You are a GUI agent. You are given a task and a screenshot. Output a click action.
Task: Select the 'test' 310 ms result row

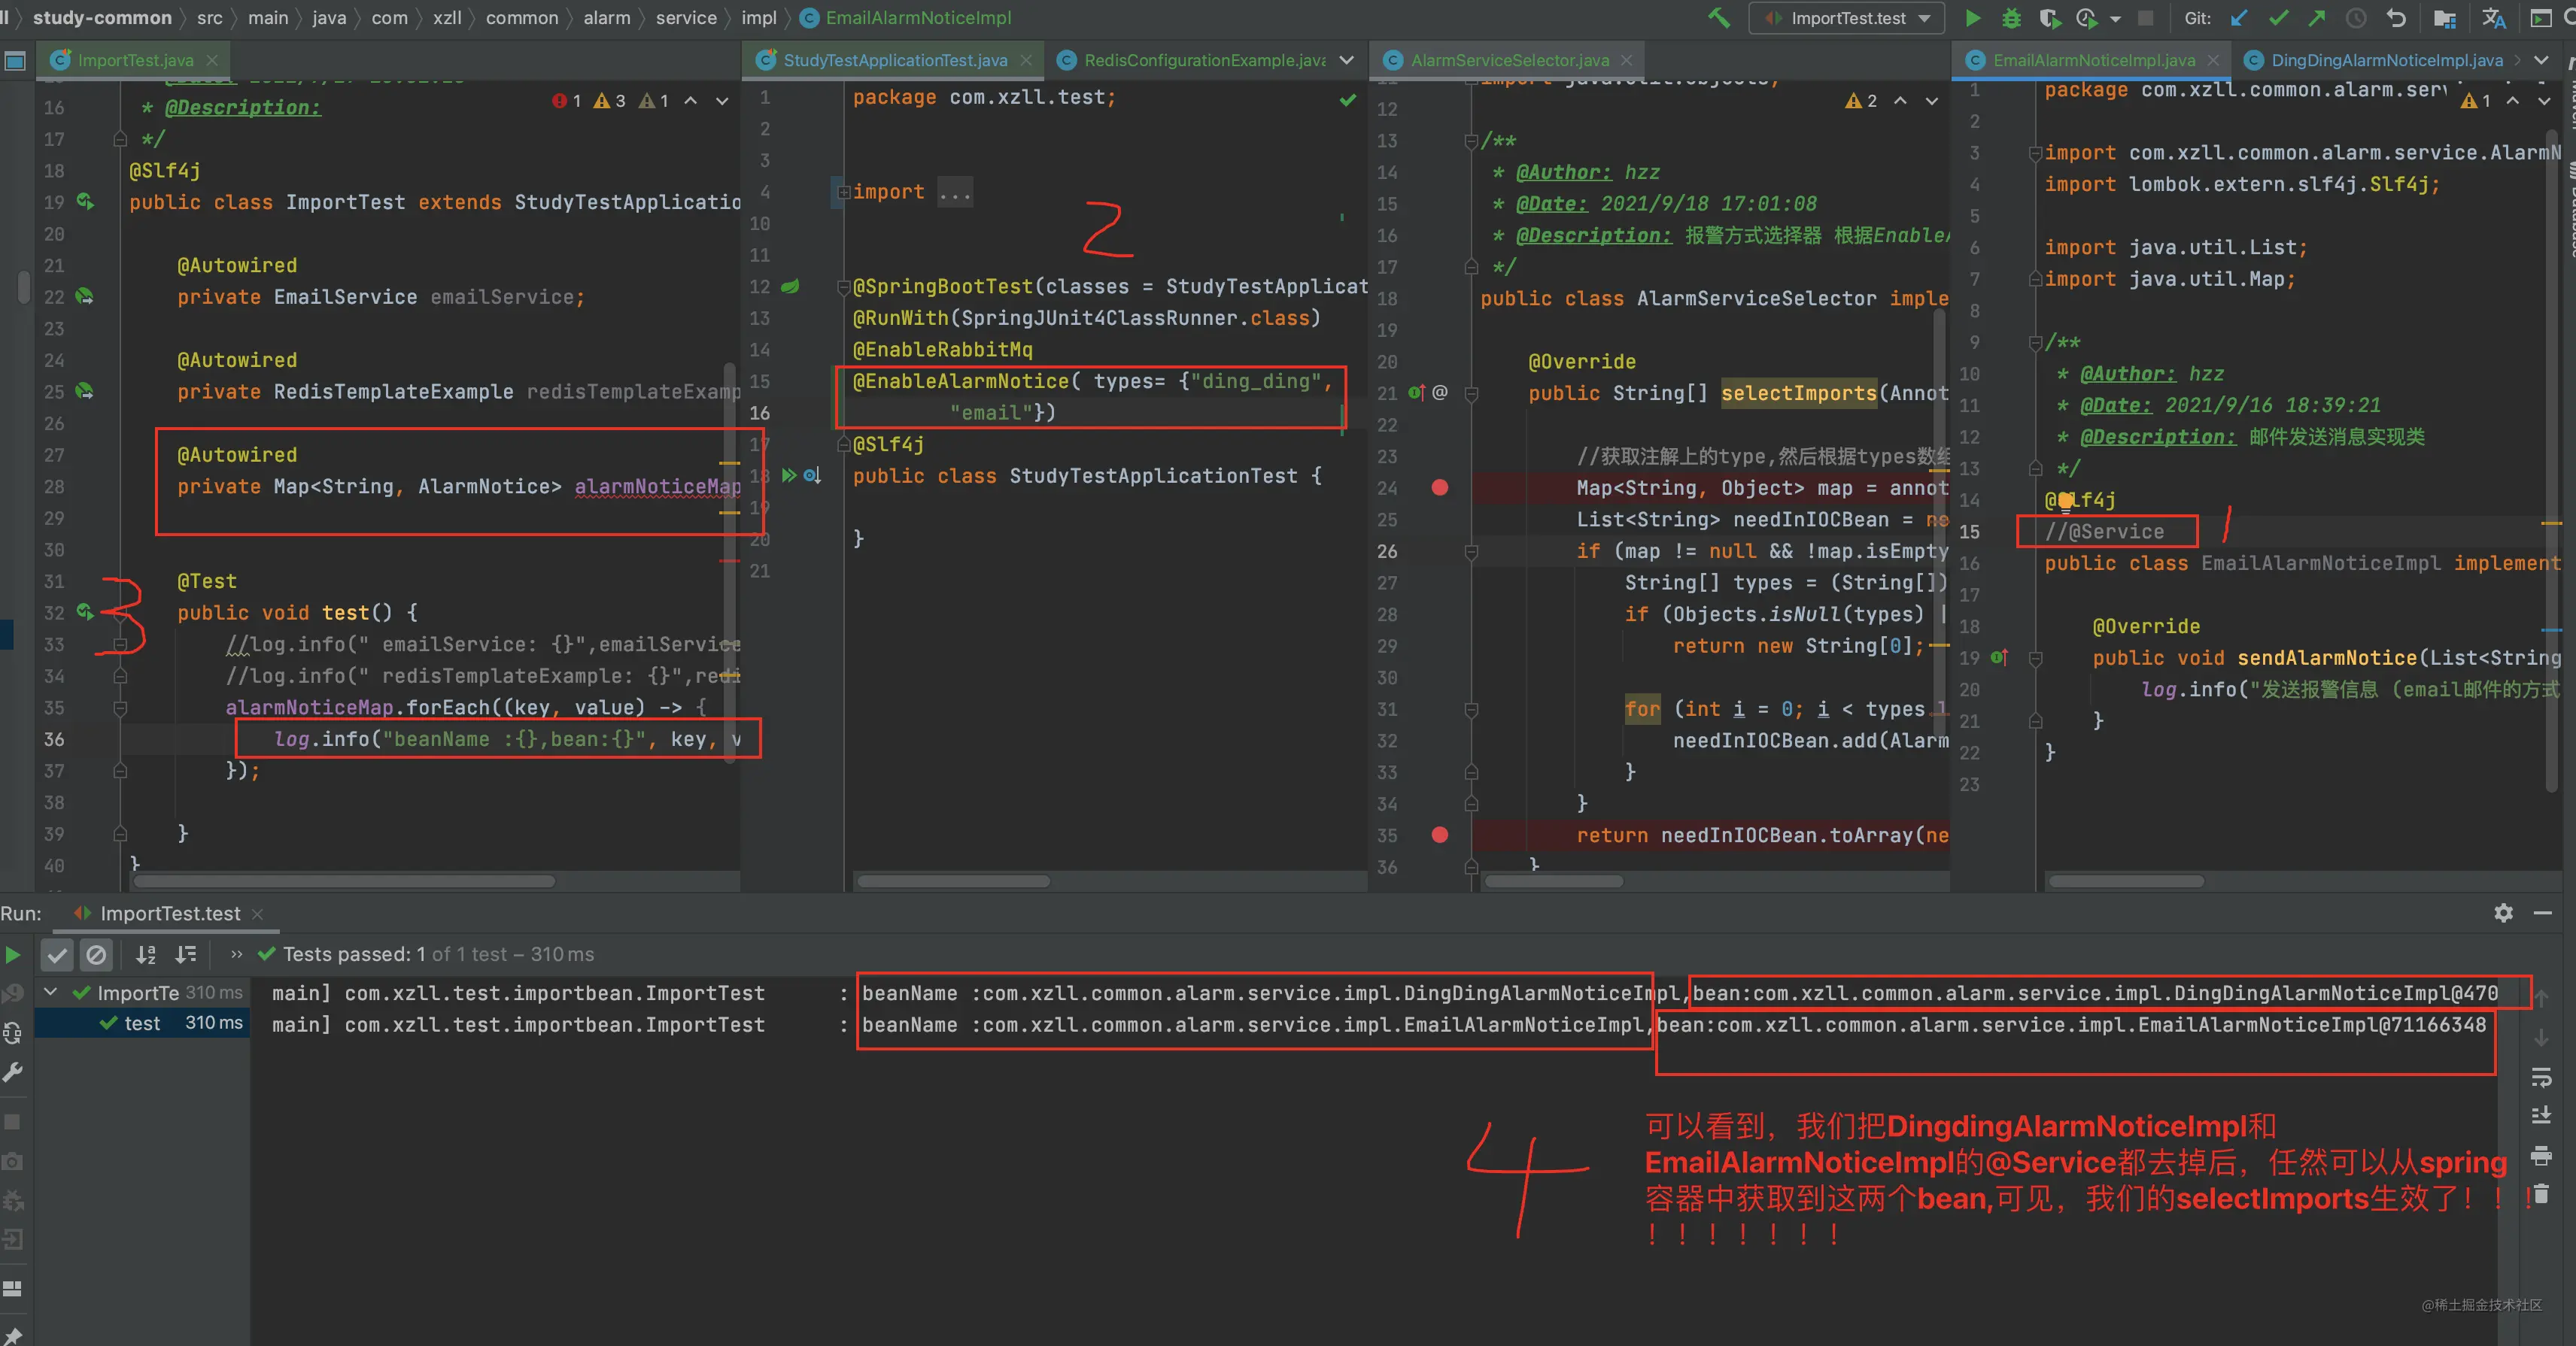click(142, 1023)
